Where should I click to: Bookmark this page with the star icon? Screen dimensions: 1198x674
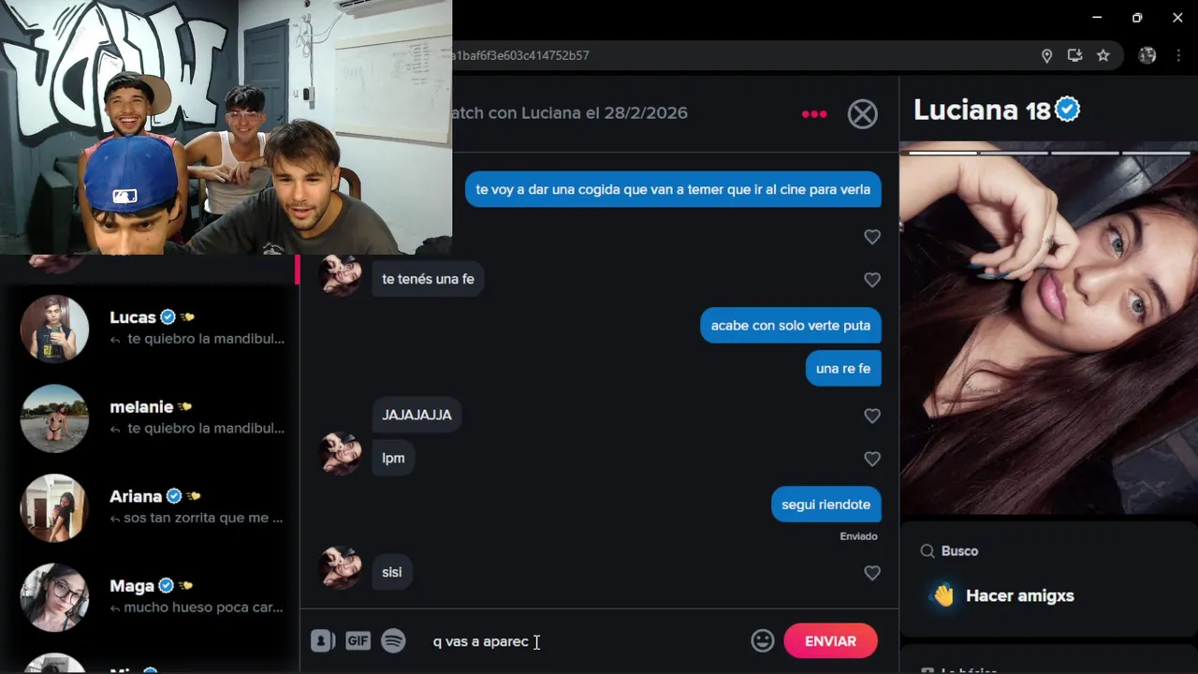1103,56
